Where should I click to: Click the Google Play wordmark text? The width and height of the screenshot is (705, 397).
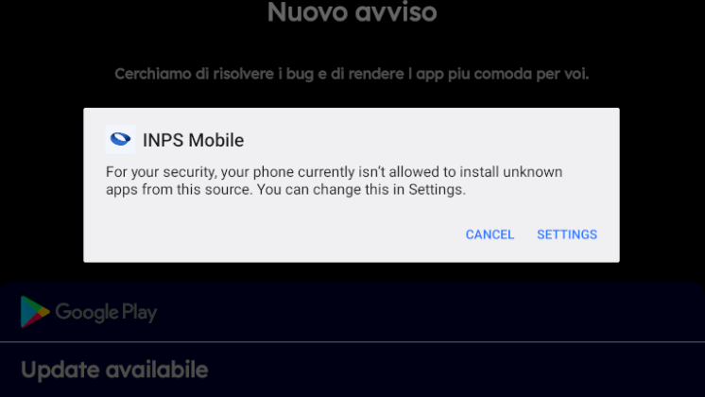pos(106,312)
